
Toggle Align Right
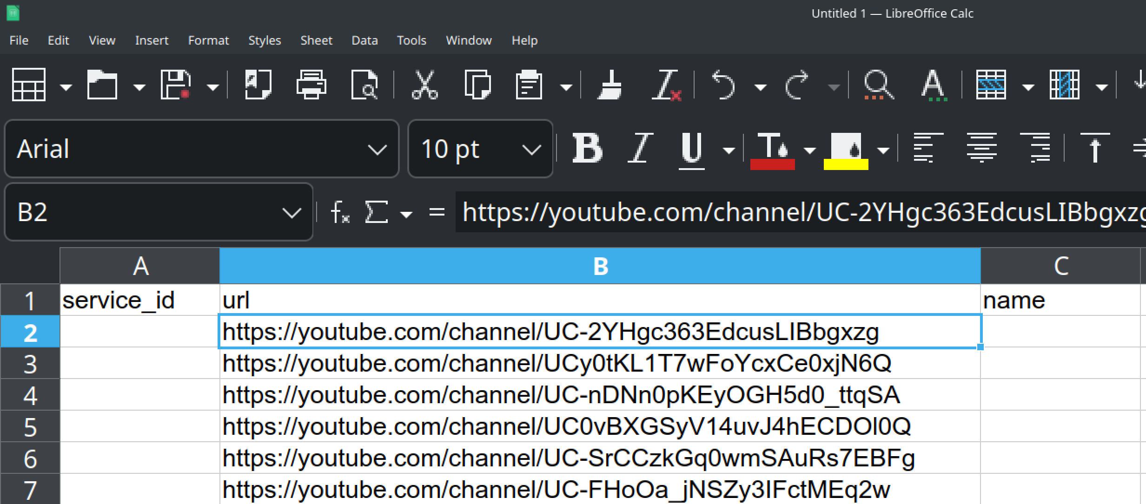1035,148
